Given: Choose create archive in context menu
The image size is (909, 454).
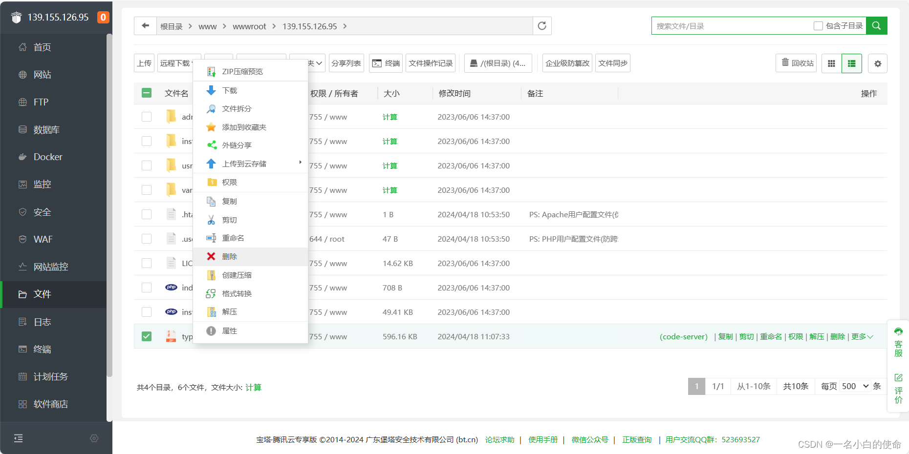Looking at the screenshot, I should coord(250,275).
